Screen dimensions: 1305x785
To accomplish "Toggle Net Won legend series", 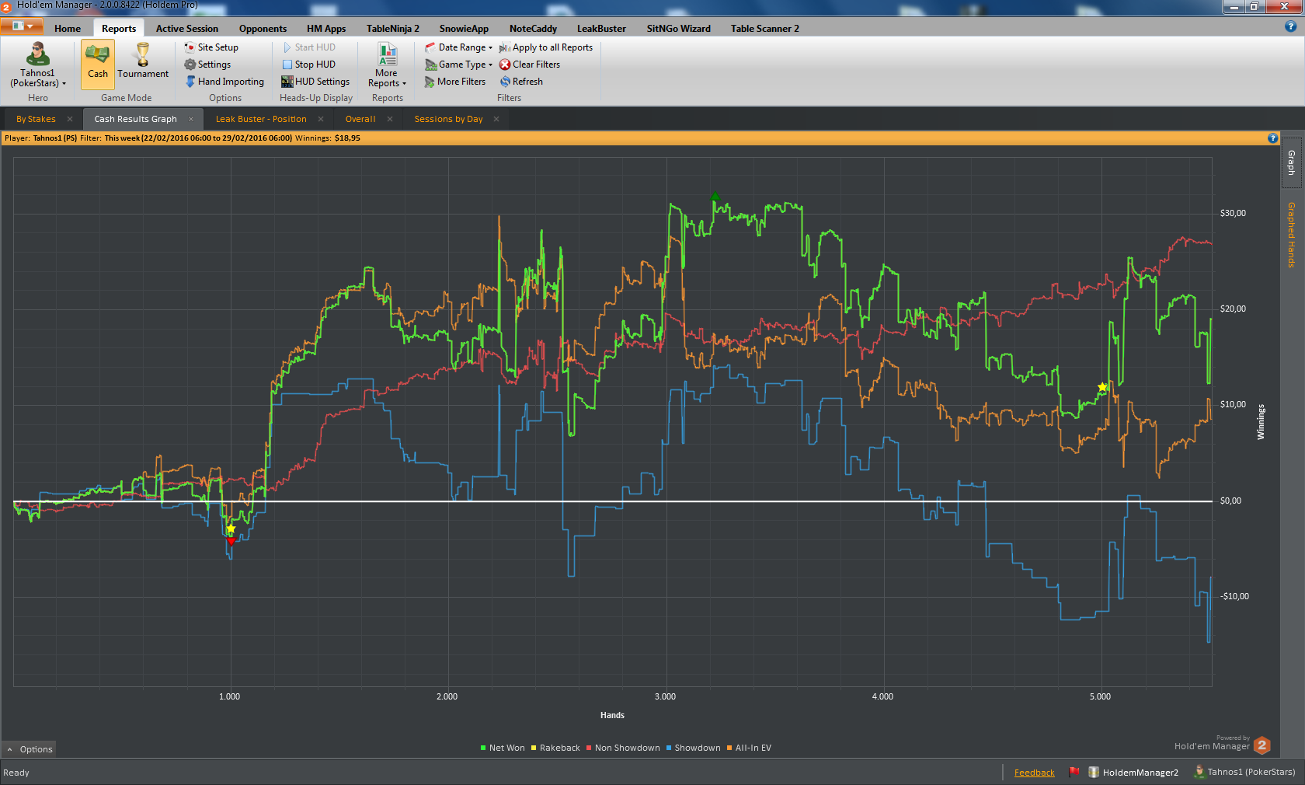I will point(503,748).
